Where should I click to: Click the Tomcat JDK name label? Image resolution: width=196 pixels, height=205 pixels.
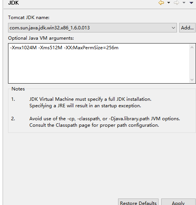coord(29,18)
